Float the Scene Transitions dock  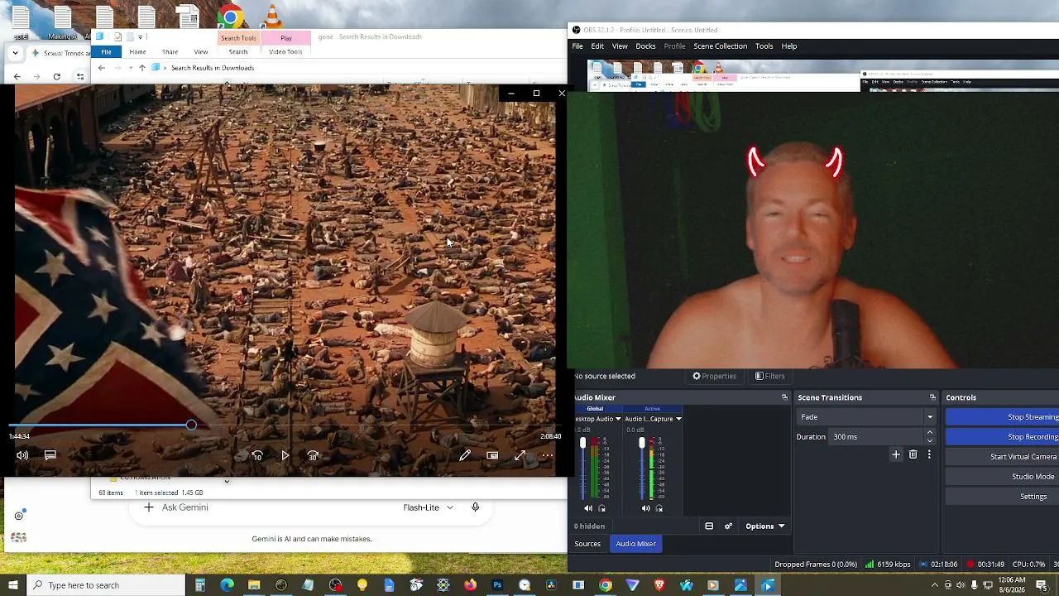(932, 397)
